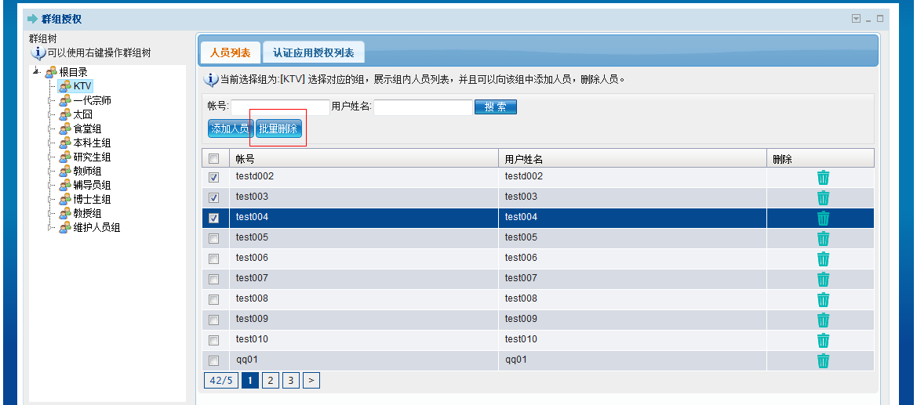This screenshot has width=917, height=405.
Task: Select 研究生组 in the group tree
Action: 91,157
